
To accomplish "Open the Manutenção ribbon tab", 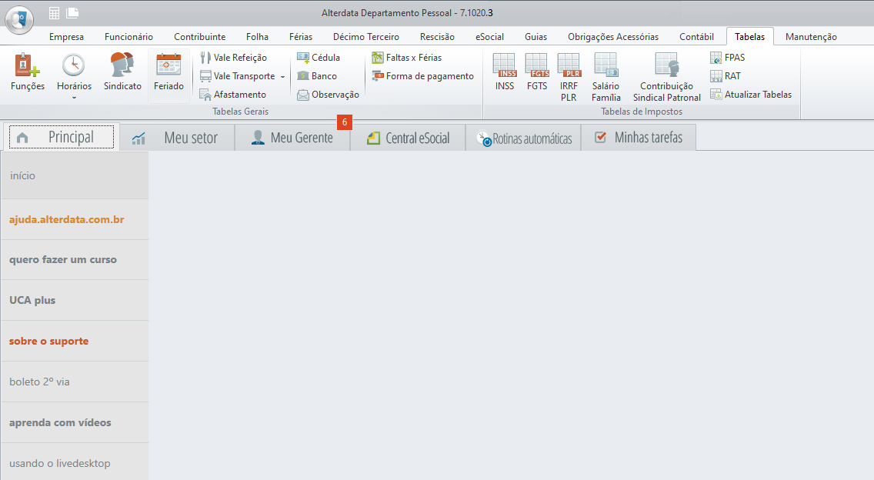I will (x=811, y=37).
